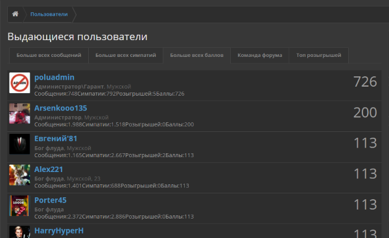
Task: Click Alex221's cat avatar
Action: point(19,175)
